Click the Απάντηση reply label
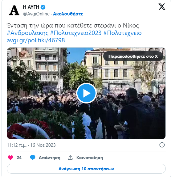Image resolution: width=171 pixels, height=177 pixels. [50, 158]
